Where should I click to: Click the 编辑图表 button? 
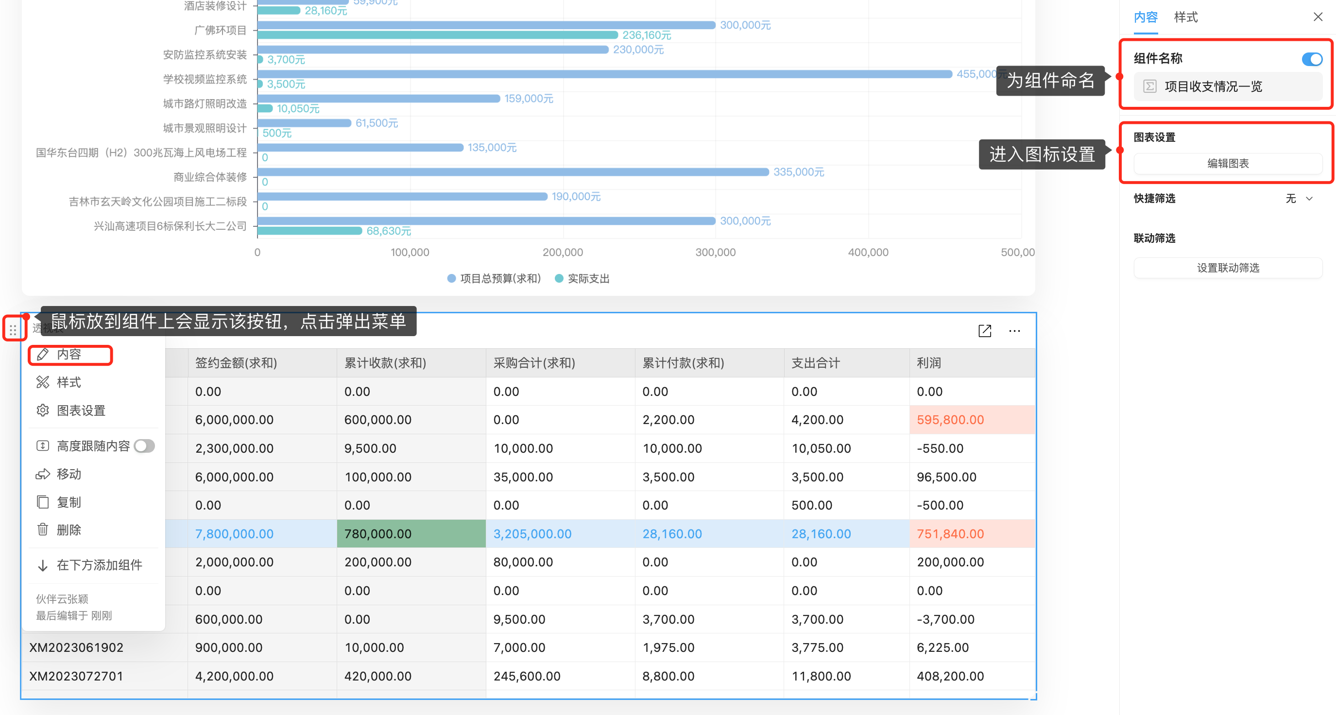coord(1228,164)
